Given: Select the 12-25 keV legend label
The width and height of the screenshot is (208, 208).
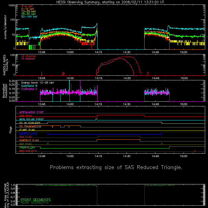Looking at the screenshot, I should point(29,11).
